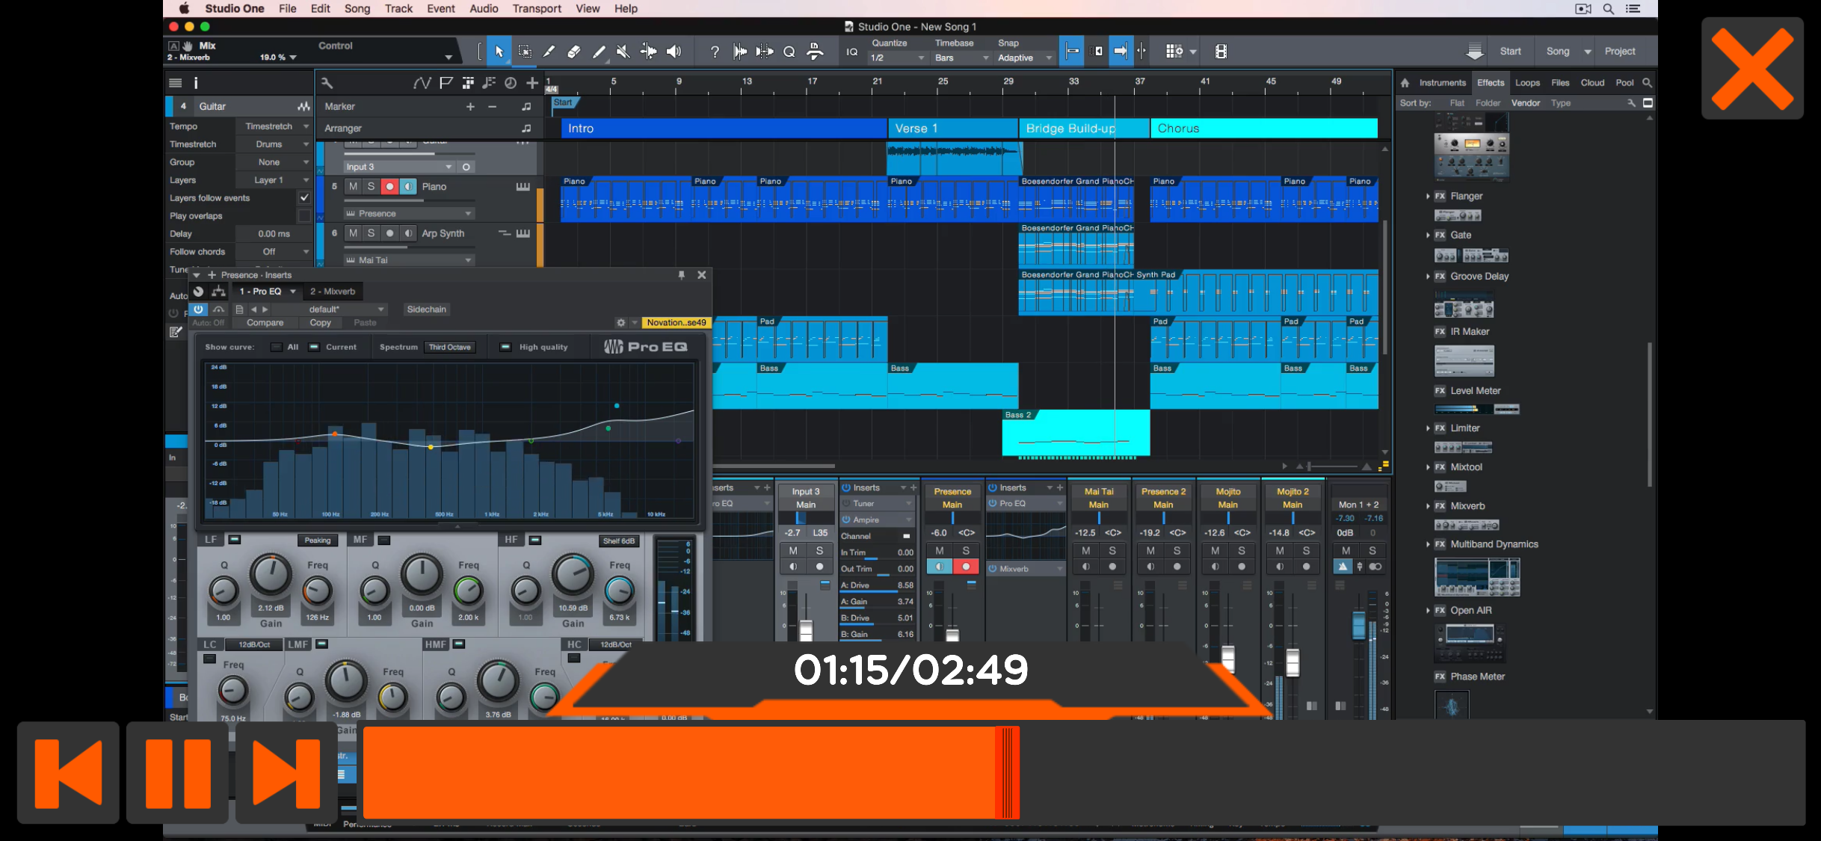The image size is (1821, 841).
Task: Open the Quantize value dropdown
Action: click(x=896, y=58)
